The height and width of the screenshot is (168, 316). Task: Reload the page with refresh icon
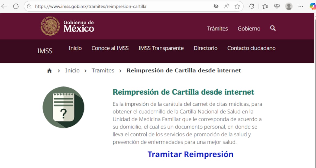coord(15,6)
